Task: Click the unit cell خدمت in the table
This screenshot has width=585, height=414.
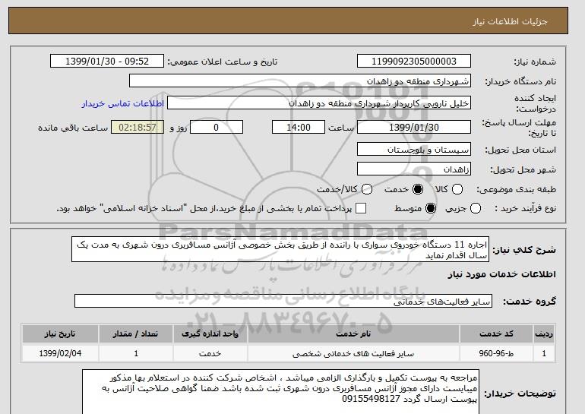Action: (x=210, y=353)
